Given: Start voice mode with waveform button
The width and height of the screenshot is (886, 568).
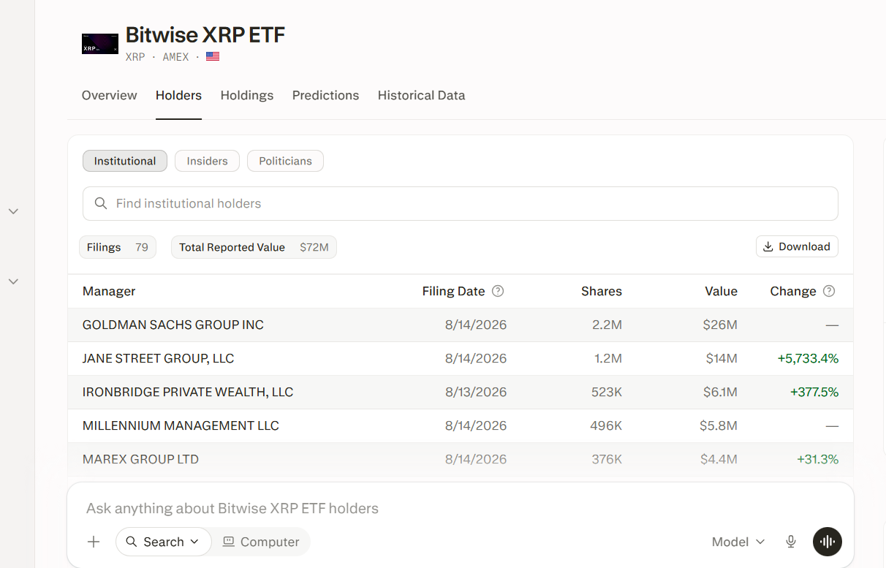Looking at the screenshot, I should pyautogui.click(x=828, y=542).
